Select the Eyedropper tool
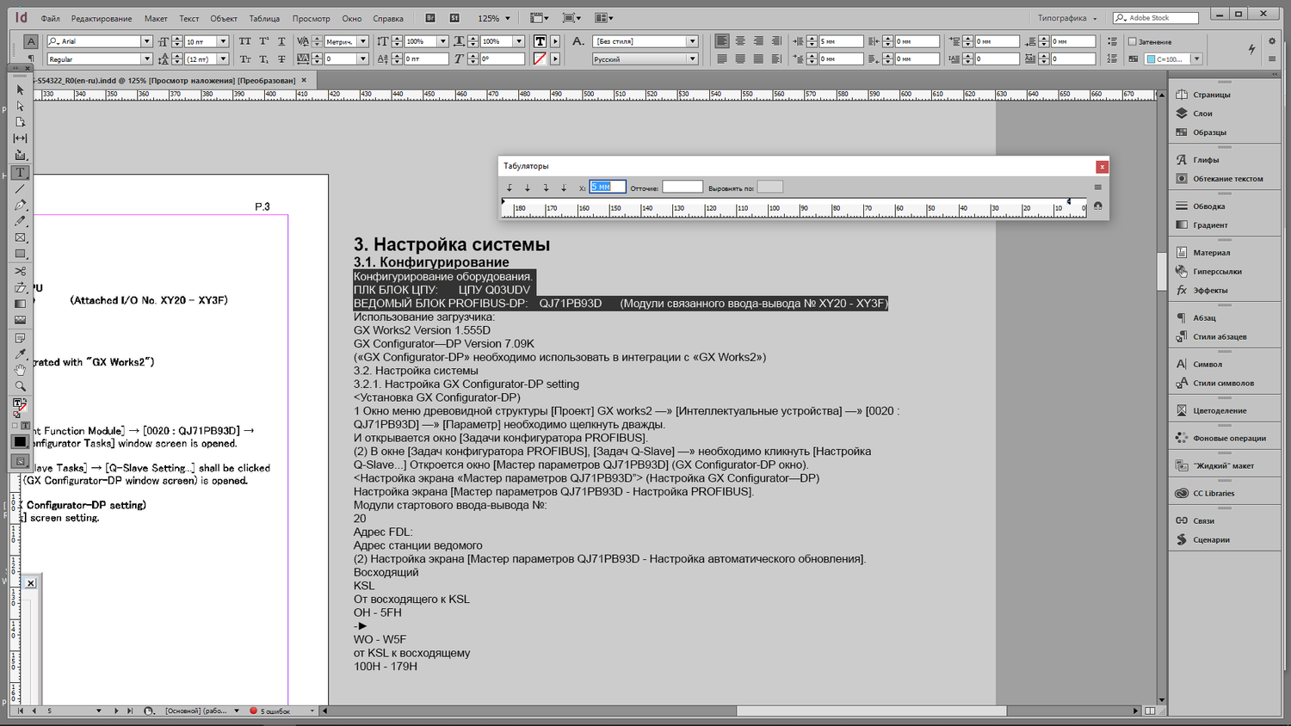 pos(20,354)
